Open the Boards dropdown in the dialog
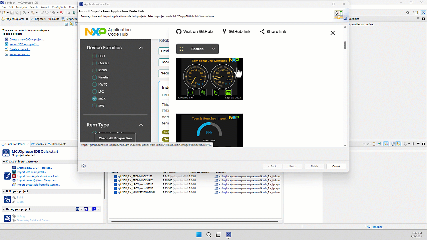The image size is (427, 240). click(x=197, y=49)
